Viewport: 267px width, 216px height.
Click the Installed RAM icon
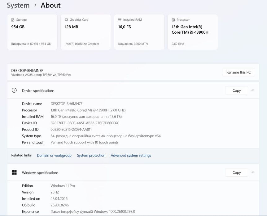point(120,20)
